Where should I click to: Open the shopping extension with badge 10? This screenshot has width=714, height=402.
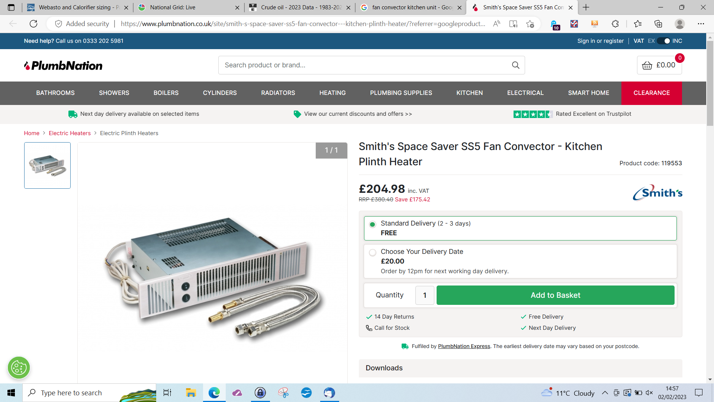(554, 25)
